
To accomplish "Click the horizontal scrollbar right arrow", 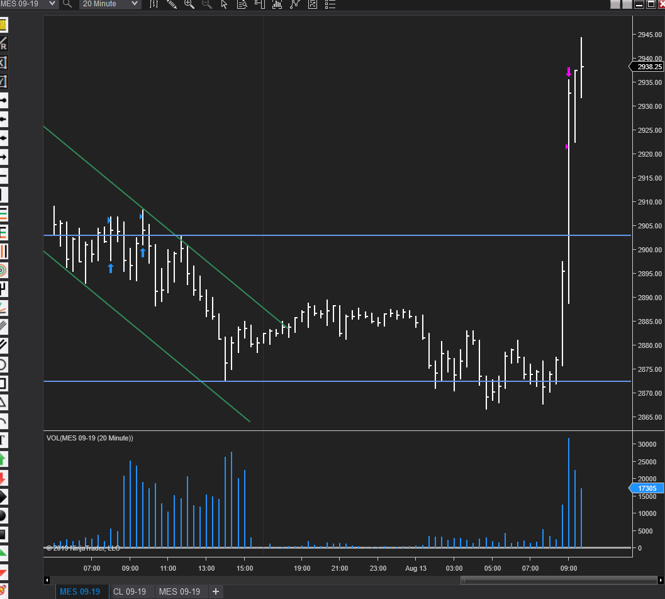I will pyautogui.click(x=661, y=580).
